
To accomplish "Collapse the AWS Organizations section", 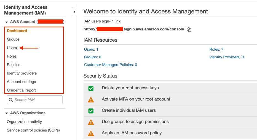I will pos(7,113).
